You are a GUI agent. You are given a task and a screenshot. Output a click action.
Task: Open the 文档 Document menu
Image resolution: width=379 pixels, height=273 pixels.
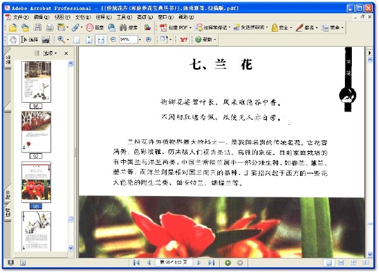coord(83,18)
